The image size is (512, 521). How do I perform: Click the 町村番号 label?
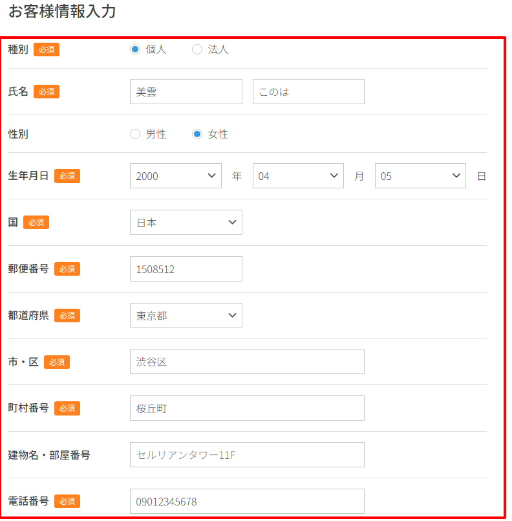pyautogui.click(x=28, y=408)
